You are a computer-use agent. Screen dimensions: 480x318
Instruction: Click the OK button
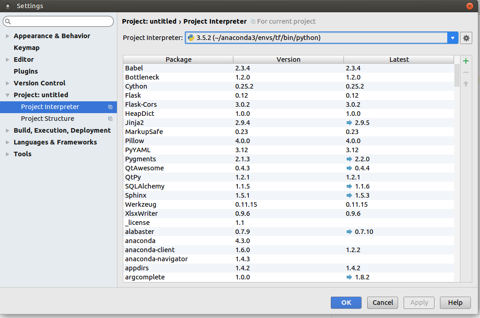[346, 303]
